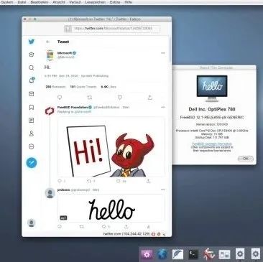Screen dimensions: 263x262
Task: Open the Hilfe menu
Action: 128,2
